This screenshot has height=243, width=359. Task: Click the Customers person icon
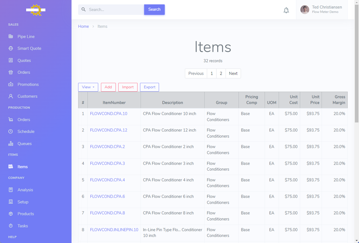(x=11, y=96)
